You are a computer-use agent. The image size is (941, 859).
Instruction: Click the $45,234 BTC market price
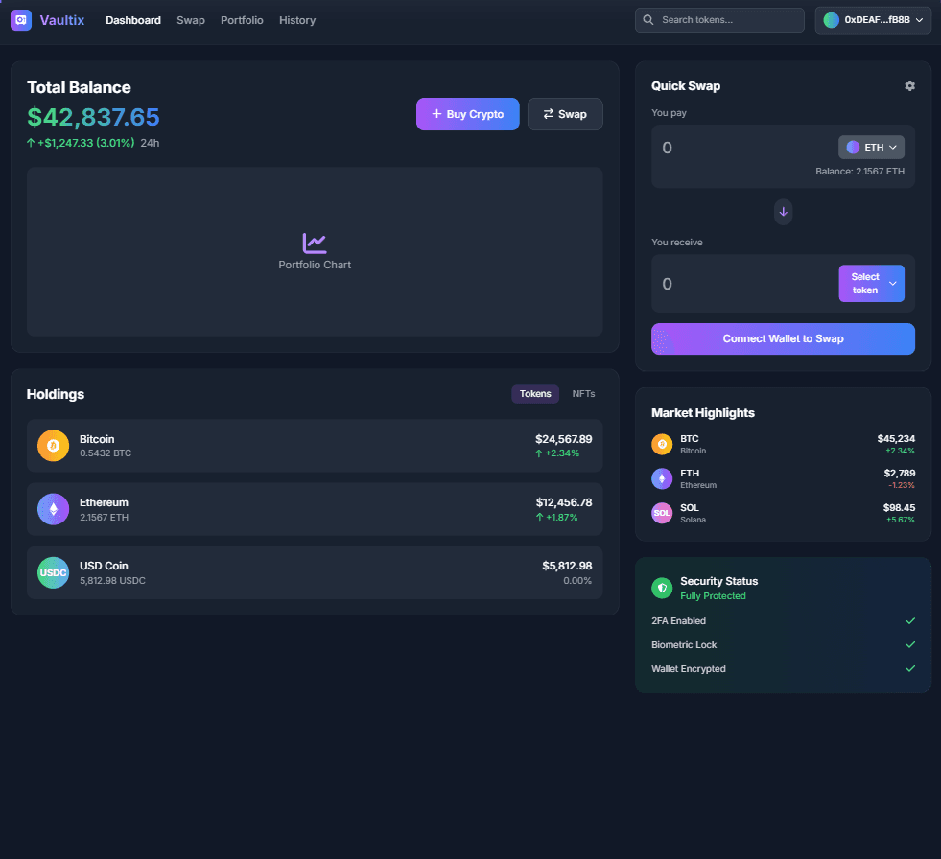click(896, 438)
